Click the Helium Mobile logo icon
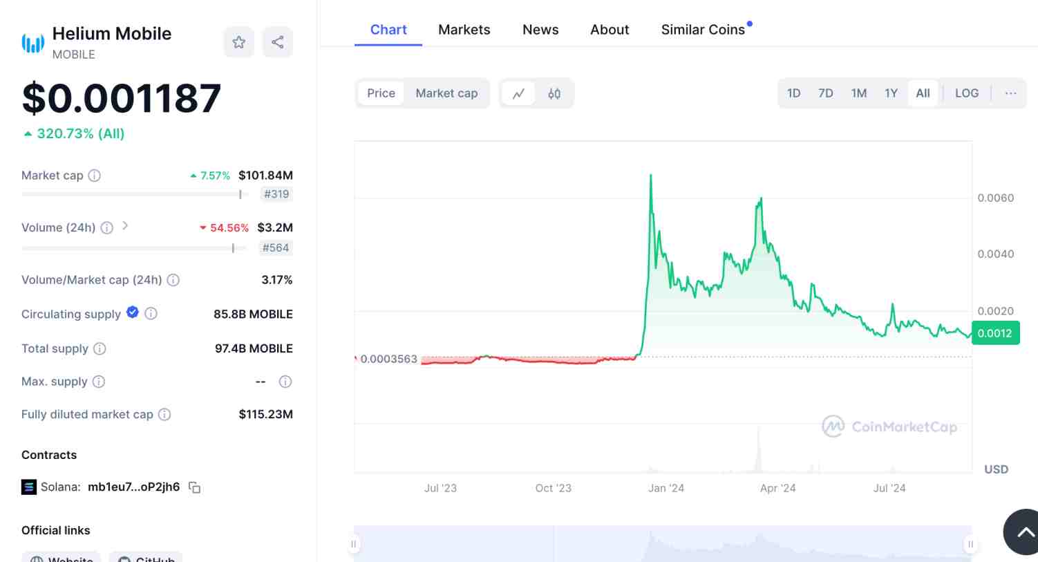Image resolution: width=1038 pixels, height=562 pixels. [x=33, y=43]
